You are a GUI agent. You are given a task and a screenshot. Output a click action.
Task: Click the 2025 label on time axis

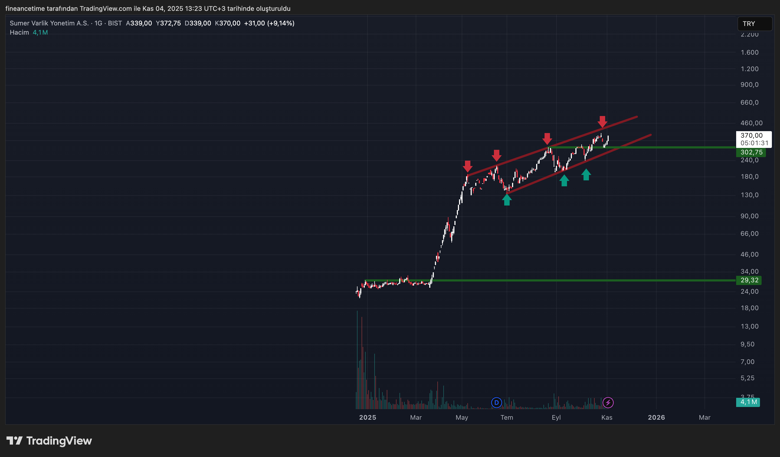tap(368, 418)
